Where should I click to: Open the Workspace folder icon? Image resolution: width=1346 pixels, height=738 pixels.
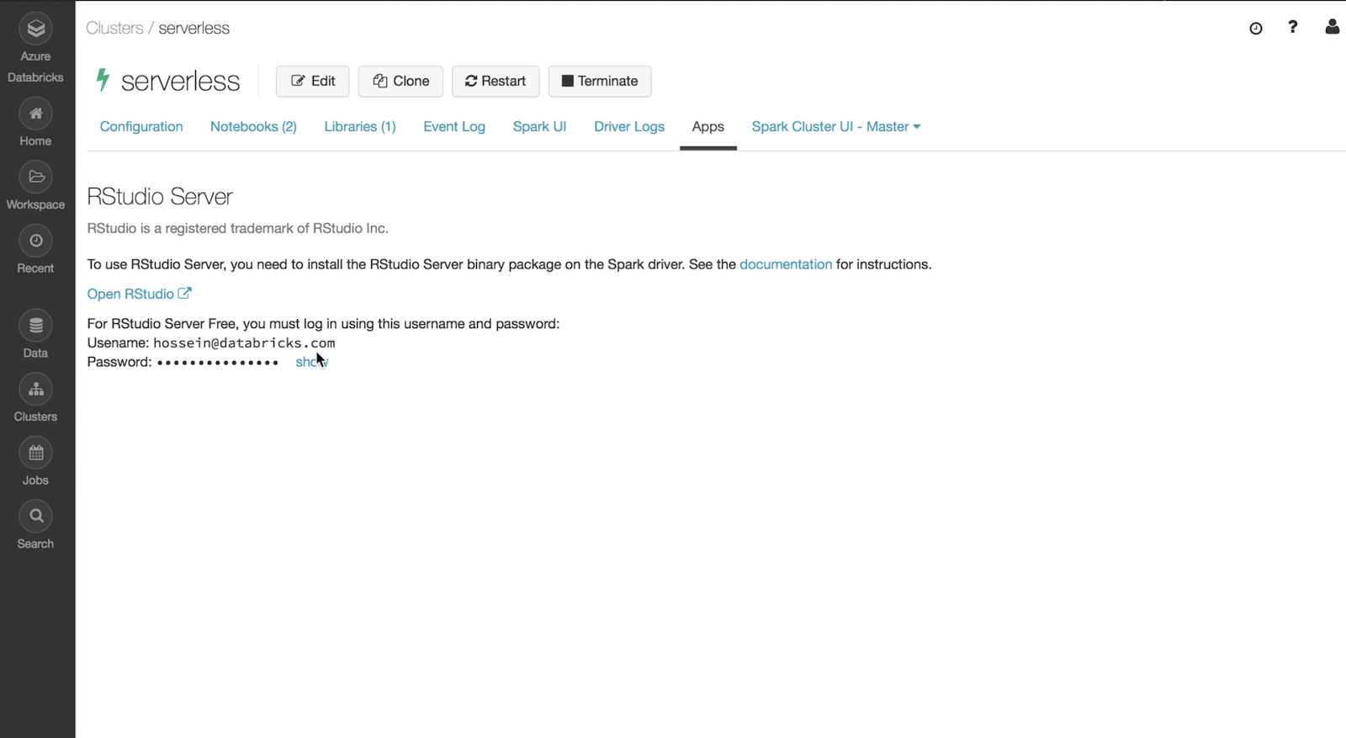[x=35, y=178]
